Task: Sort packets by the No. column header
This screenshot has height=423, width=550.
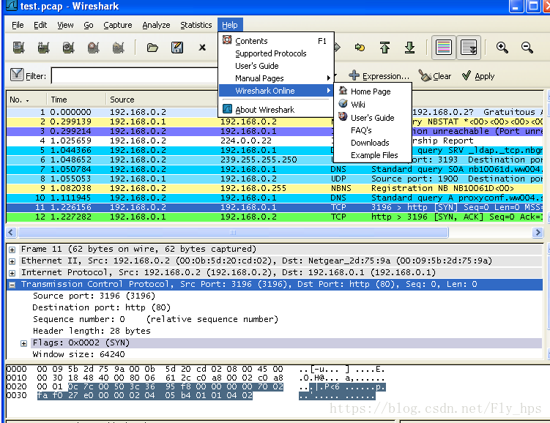Action: tap(26, 100)
